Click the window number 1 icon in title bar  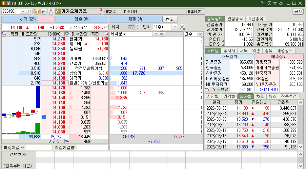[x=3, y=3]
